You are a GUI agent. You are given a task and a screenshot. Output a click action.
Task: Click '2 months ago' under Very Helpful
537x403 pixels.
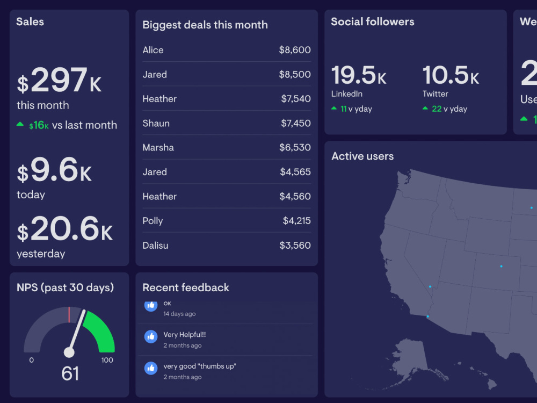coord(183,346)
